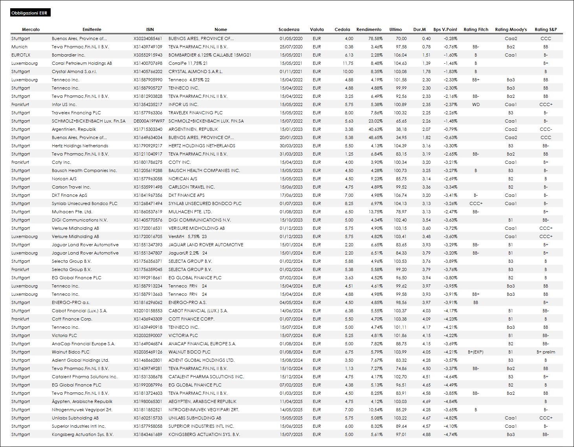Image resolution: width=574 pixels, height=447 pixels.
Task: Select issuer "Ägypten, Arabische Republik"
Action: [x=82, y=401]
